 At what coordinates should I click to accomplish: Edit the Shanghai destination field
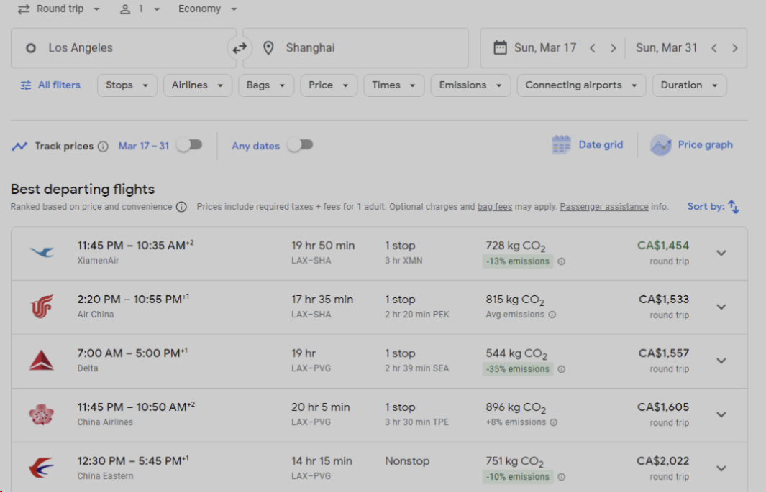pos(355,48)
